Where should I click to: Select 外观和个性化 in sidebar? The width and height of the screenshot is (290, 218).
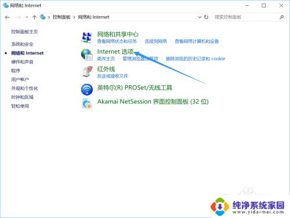pos(24,88)
